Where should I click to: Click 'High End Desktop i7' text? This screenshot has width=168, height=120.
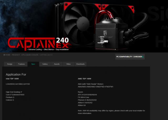pos(14,92)
